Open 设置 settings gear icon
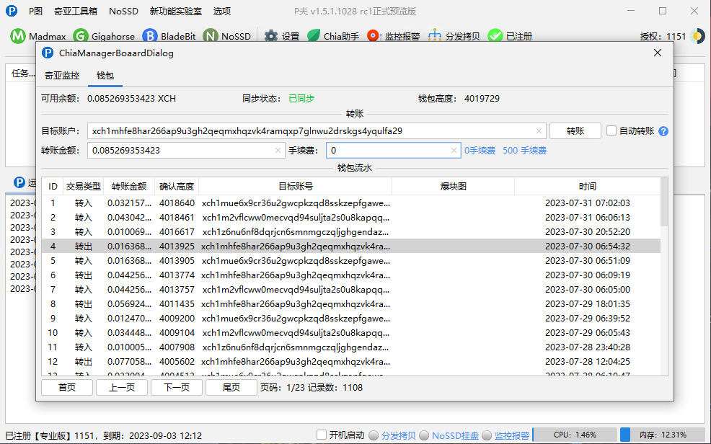The height and width of the screenshot is (444, 711). coord(271,36)
